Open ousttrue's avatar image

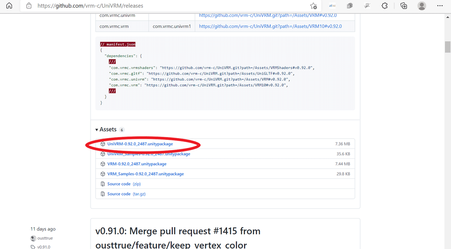33,238
